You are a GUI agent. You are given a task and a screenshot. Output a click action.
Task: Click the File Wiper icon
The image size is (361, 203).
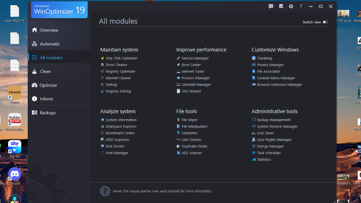(178, 120)
